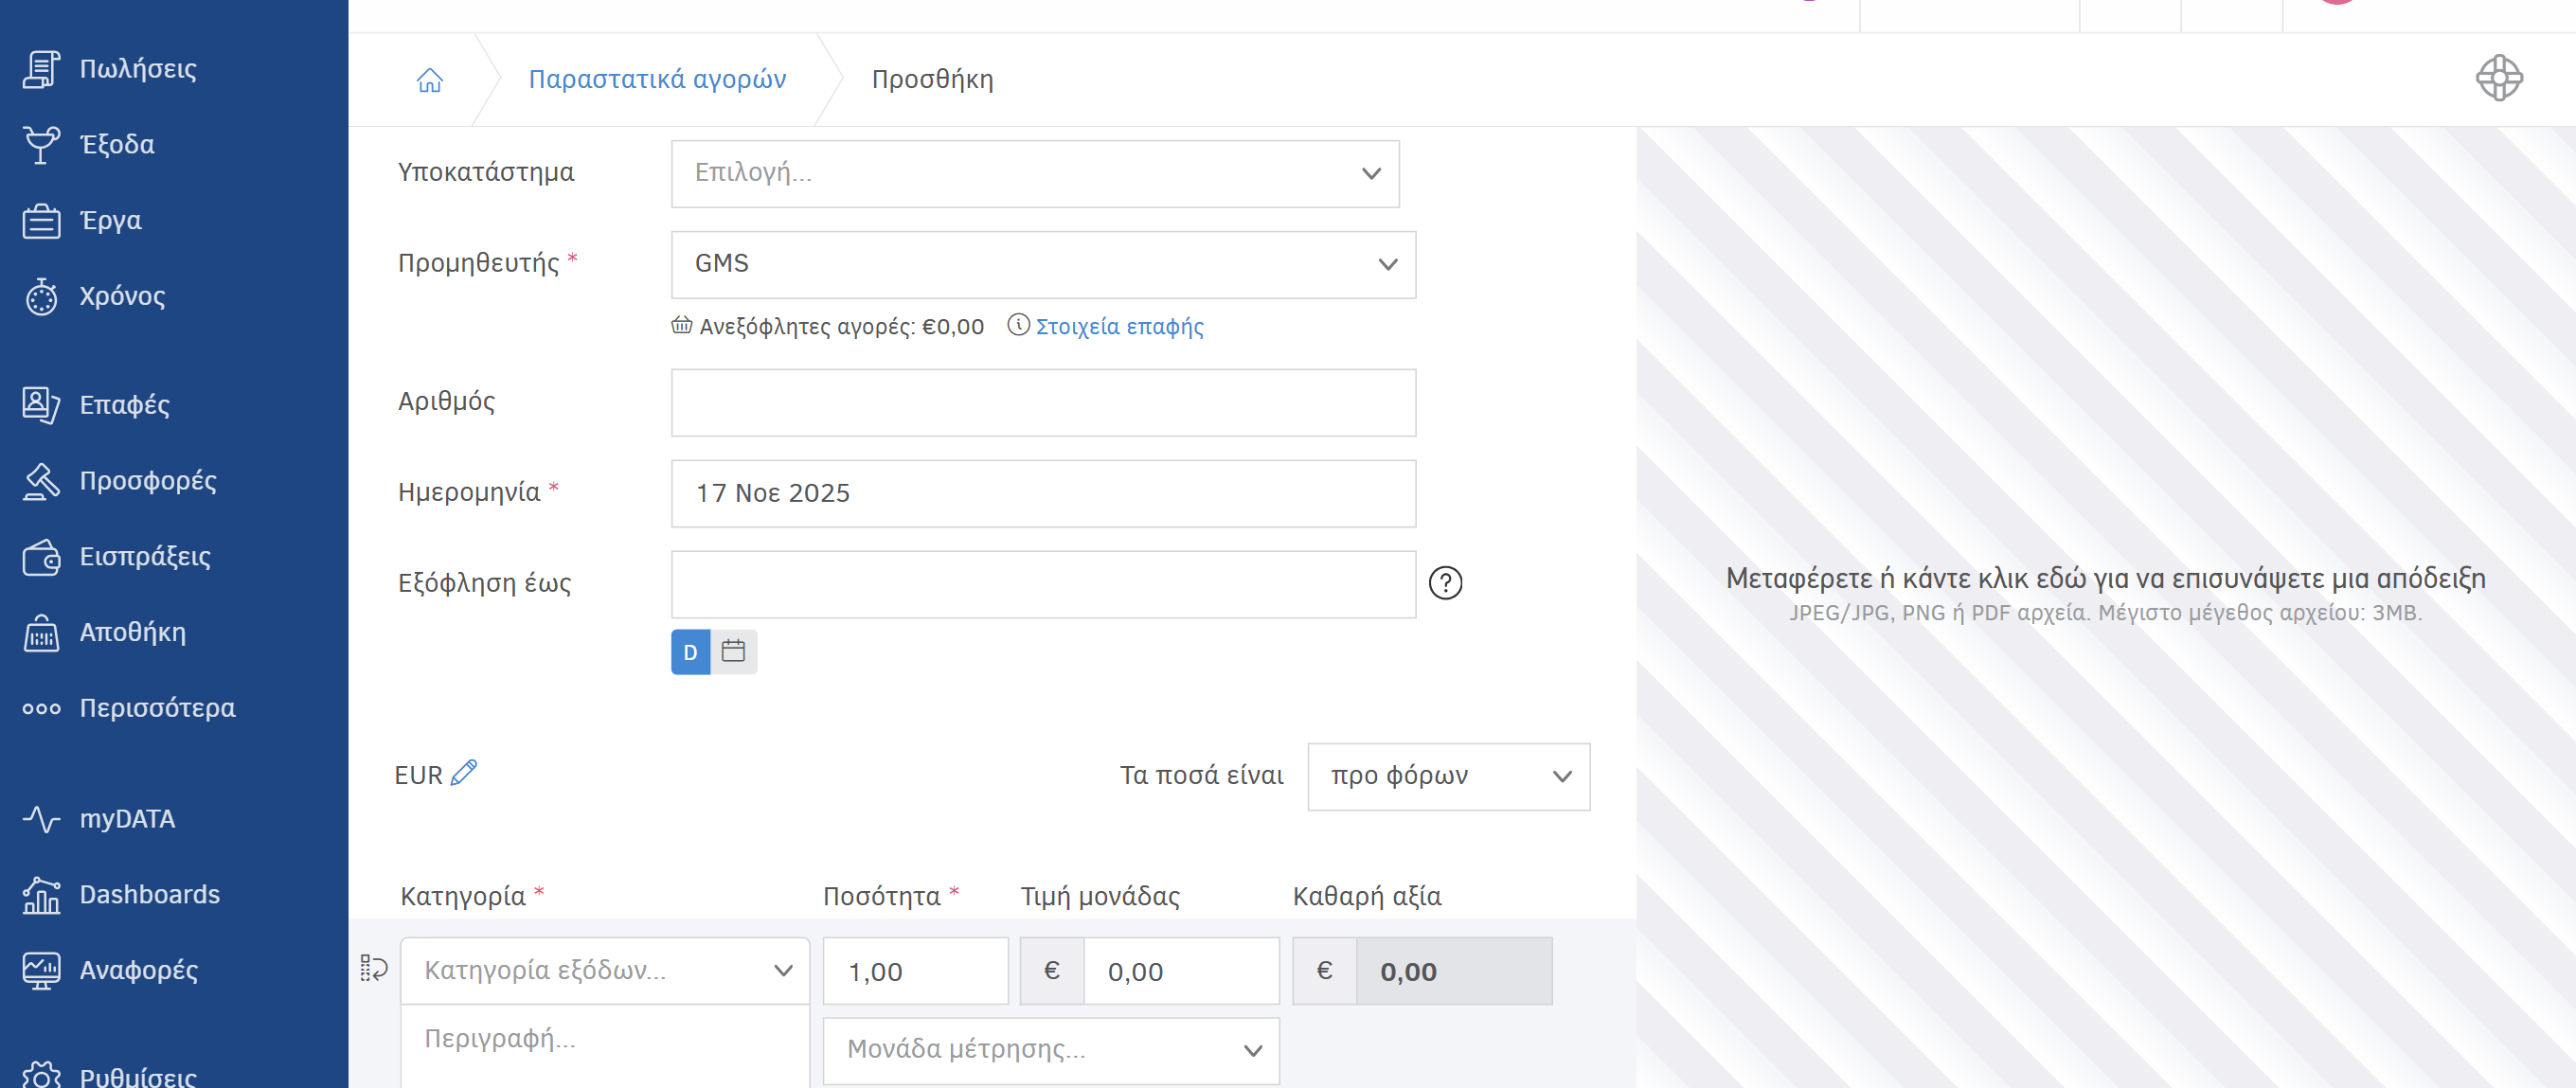Expand the Υποκατάστημα dropdown
2576x1088 pixels.
tap(1034, 174)
